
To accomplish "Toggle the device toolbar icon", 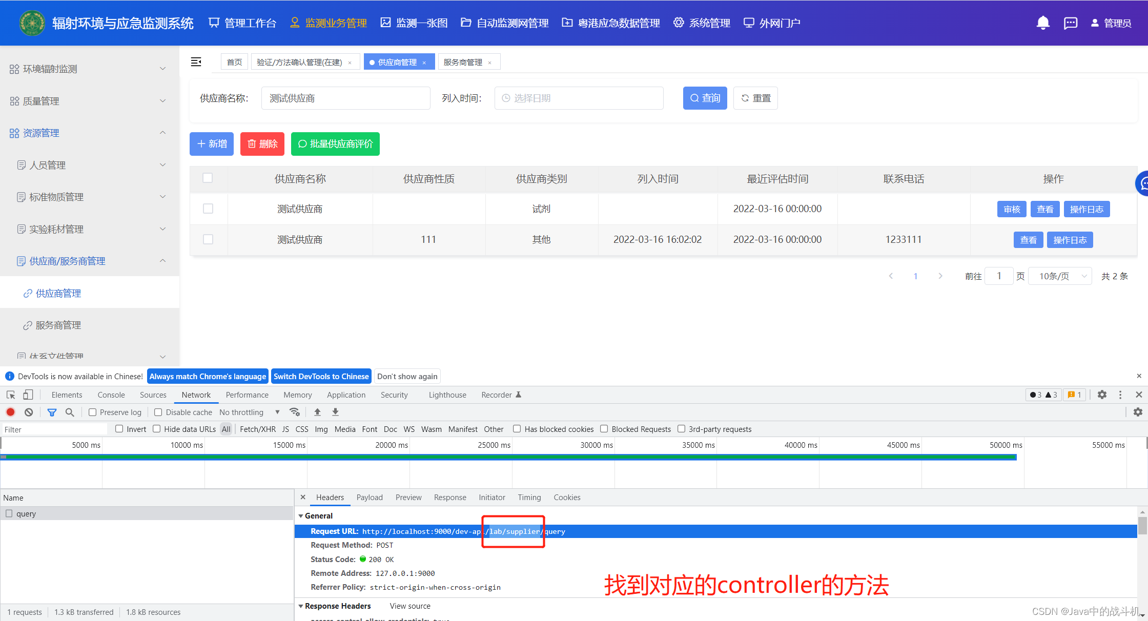I will (28, 395).
